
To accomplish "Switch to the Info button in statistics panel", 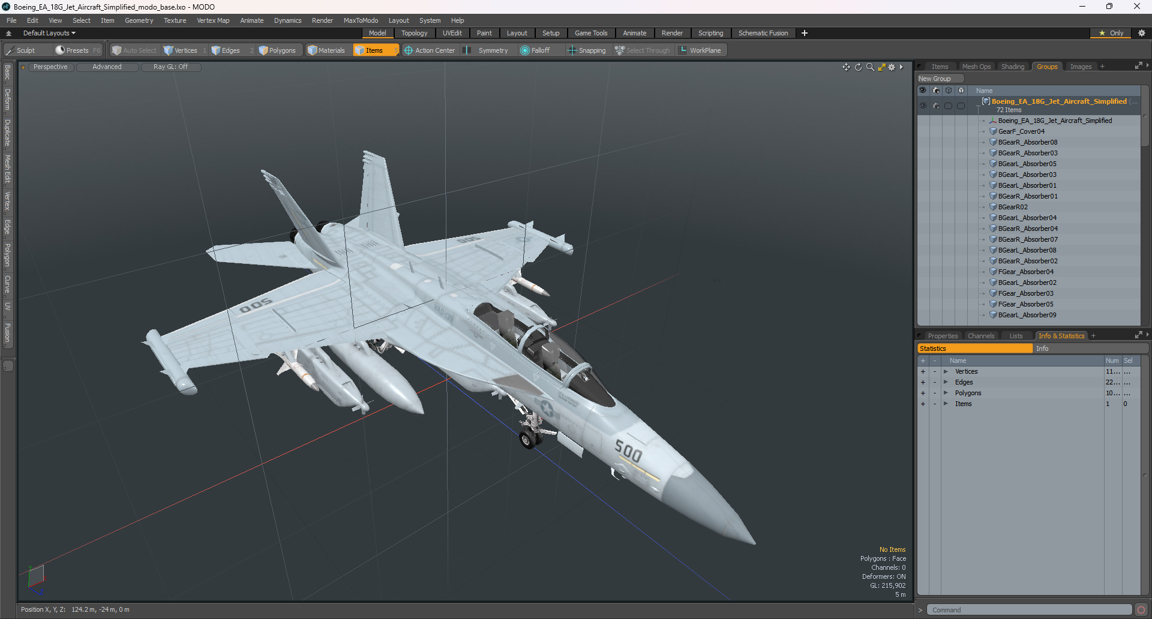I will 1091,348.
